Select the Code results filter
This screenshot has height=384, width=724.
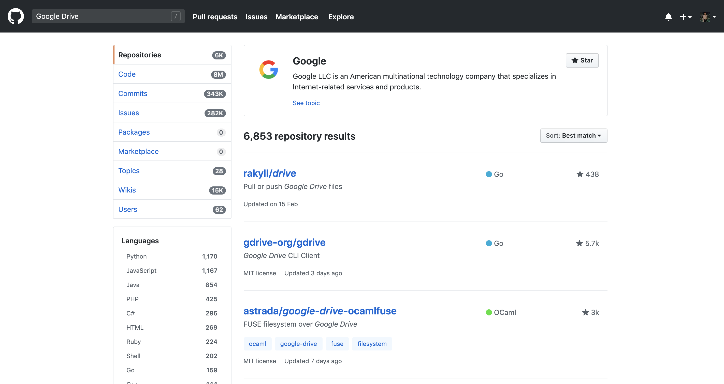coord(172,74)
